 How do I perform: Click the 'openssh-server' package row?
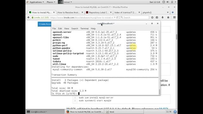(x=105, y=32)
